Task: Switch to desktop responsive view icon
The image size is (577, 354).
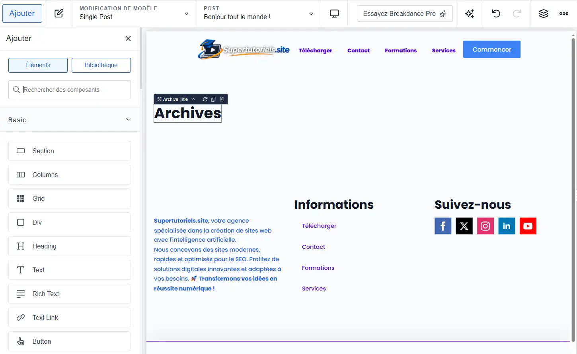Action: point(334,13)
